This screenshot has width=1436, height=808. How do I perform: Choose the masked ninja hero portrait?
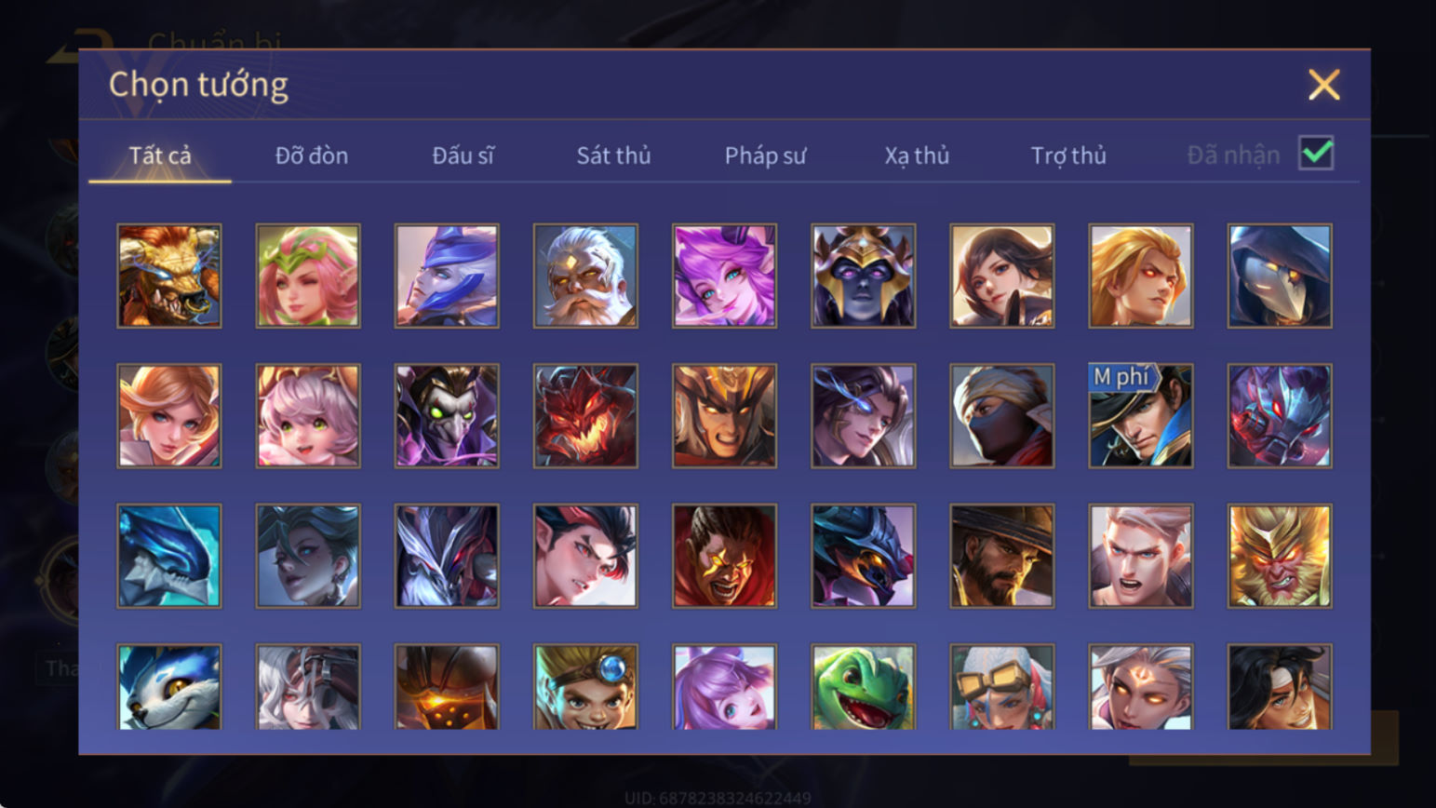tap(1001, 415)
